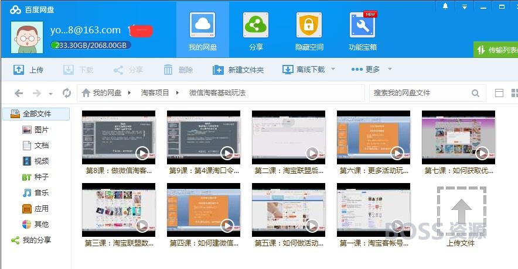Select the 第七课 video thumbnail
Screen dimensions: 518x269
tap(459, 137)
